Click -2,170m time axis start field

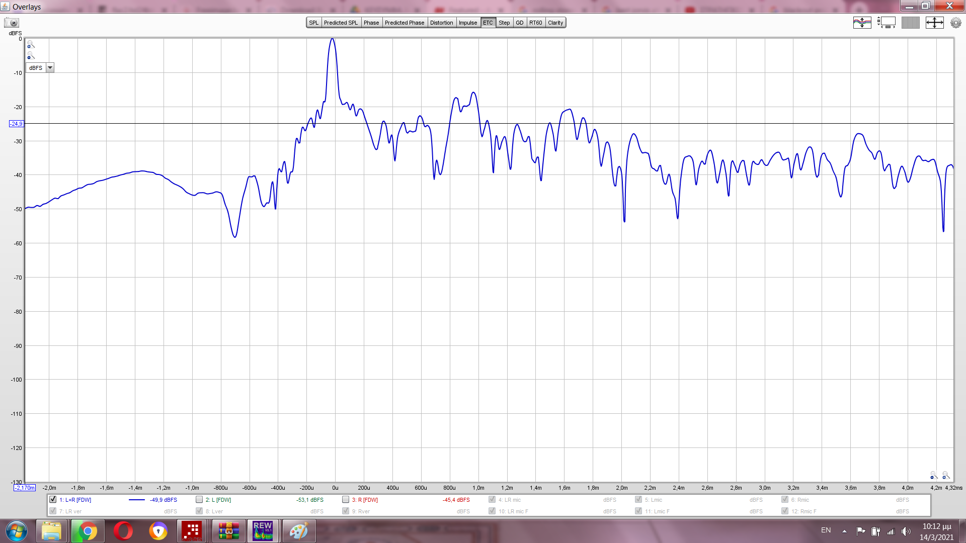click(x=25, y=488)
